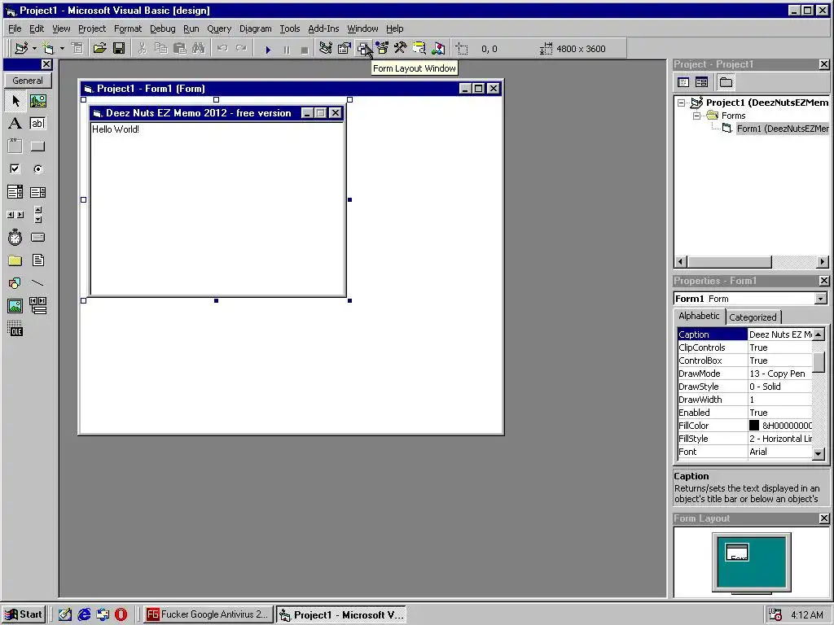834x625 pixels.
Task: Open the Menu Editor from toolbar
Action: click(77, 48)
